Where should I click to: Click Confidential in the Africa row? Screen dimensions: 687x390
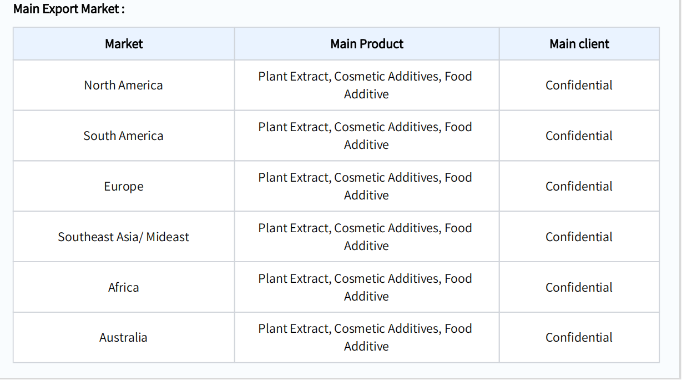pyautogui.click(x=579, y=288)
